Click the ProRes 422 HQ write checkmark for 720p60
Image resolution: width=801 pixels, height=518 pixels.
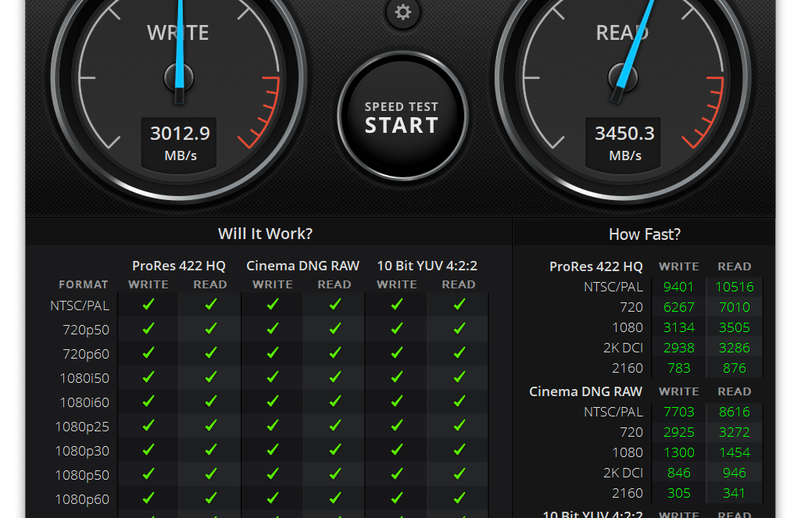pos(148,353)
